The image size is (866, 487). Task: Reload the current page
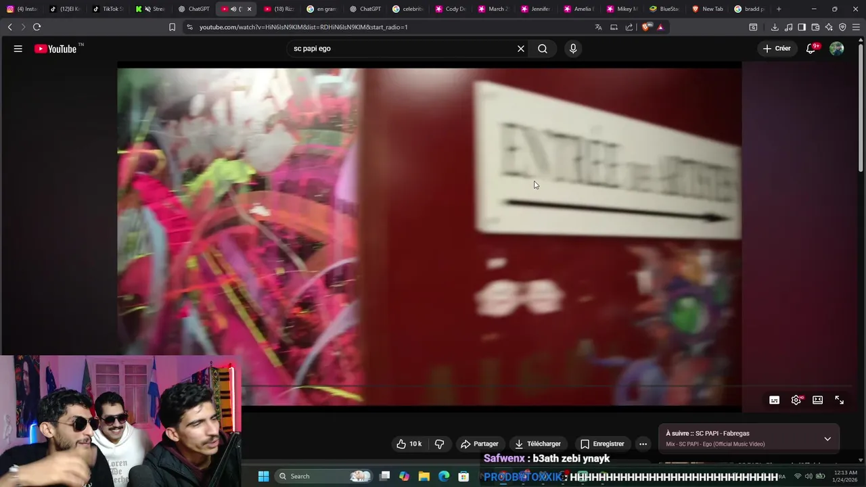tap(37, 27)
